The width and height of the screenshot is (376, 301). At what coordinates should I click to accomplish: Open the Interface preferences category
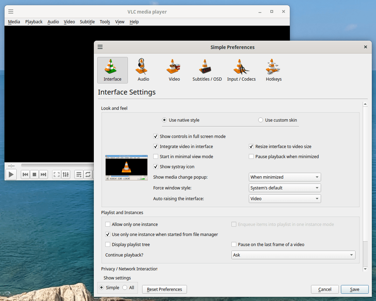pos(113,70)
